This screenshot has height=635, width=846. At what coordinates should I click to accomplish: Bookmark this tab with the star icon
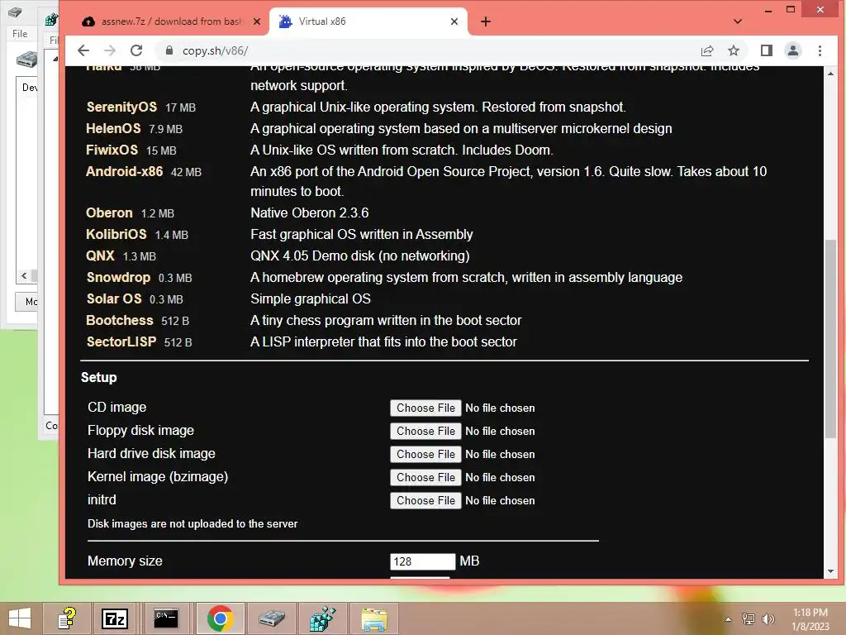tap(734, 50)
